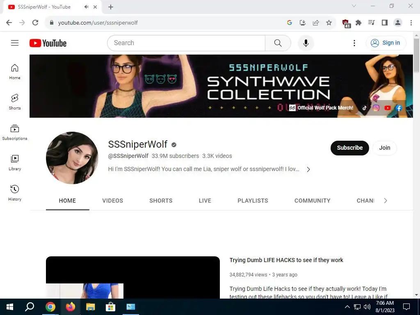Click the search magnifier button
The height and width of the screenshot is (315, 420).
point(278,43)
